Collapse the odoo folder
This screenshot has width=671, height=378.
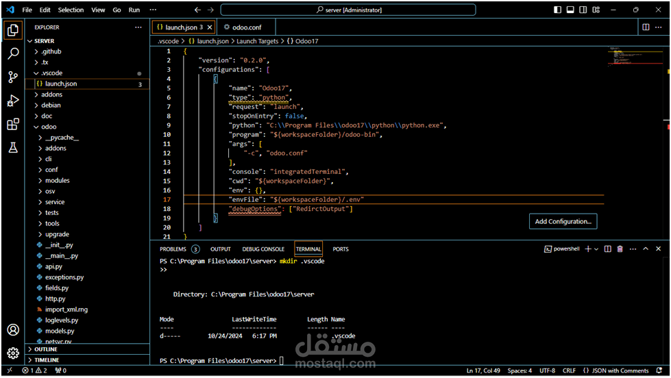pyautogui.click(x=87, y=127)
